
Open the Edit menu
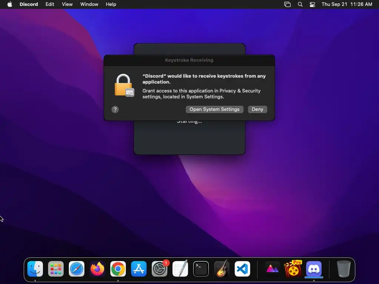(50, 4)
